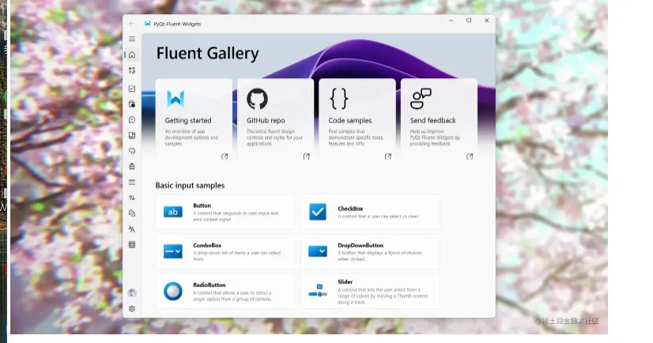
Task: Click the Fluent Gallery title text
Action: [207, 53]
